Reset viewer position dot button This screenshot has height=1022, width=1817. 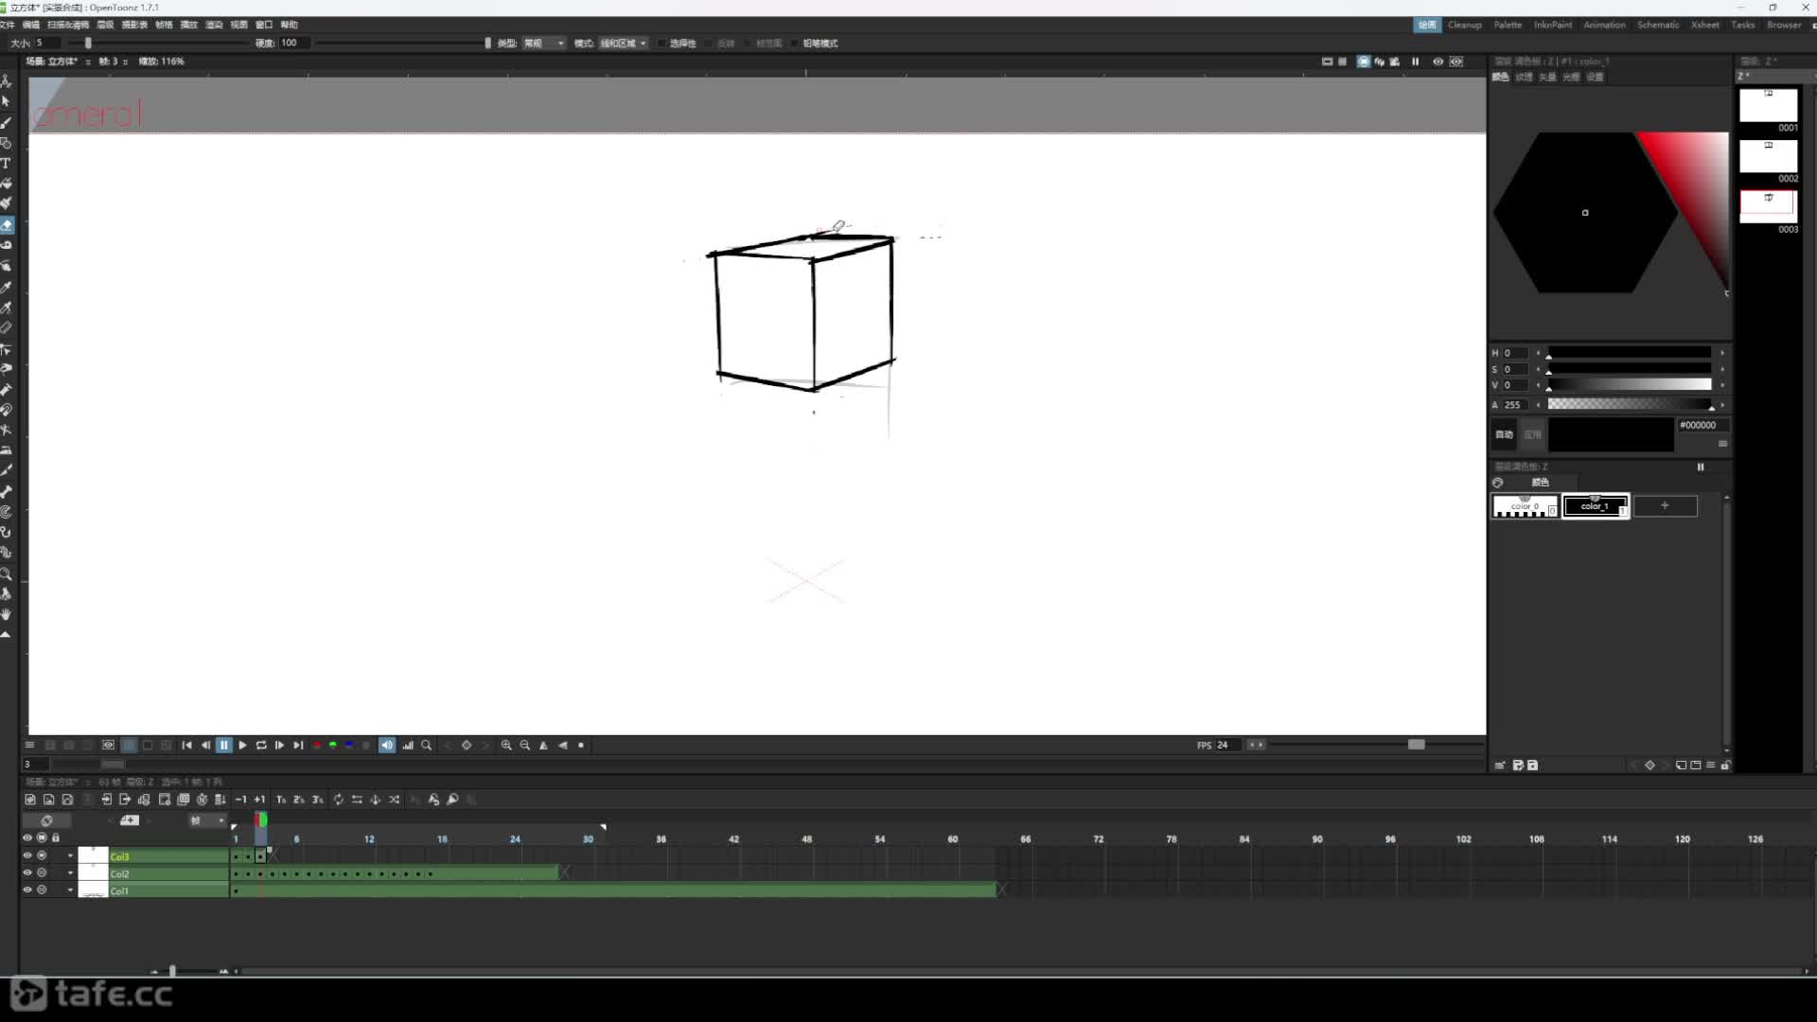pyautogui.click(x=581, y=746)
